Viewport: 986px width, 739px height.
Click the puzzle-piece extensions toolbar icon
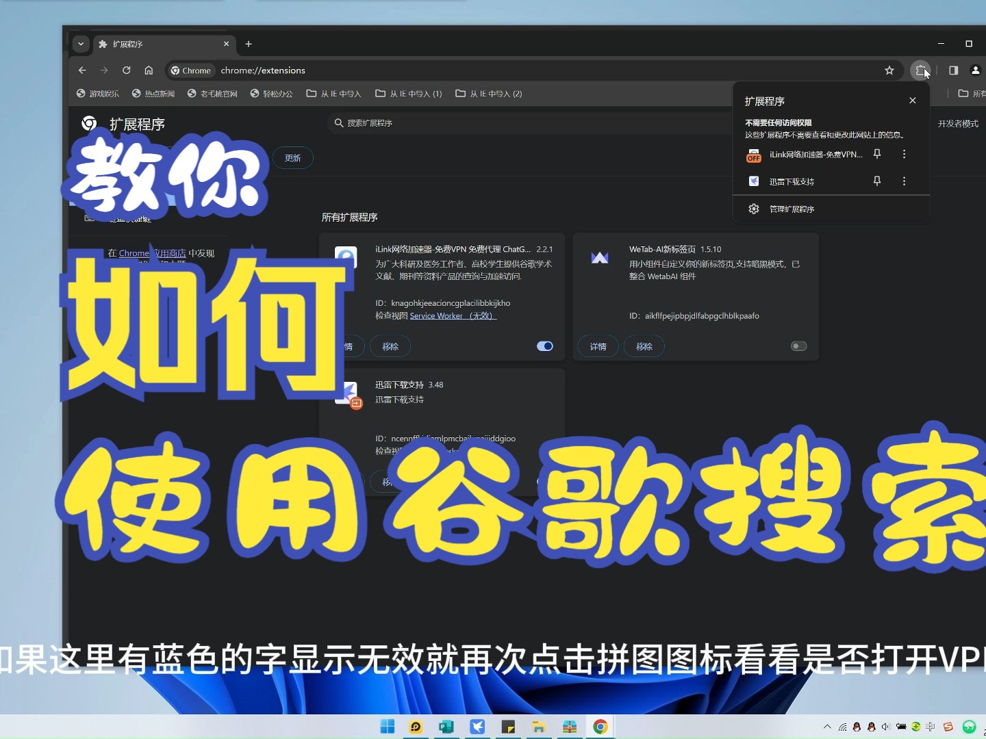pos(921,70)
